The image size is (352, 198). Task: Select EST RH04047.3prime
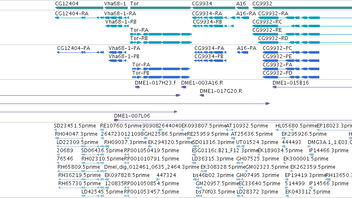[x=77, y=134]
